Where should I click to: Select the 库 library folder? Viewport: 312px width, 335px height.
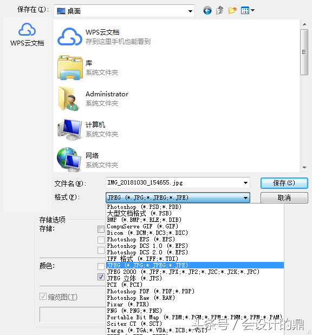88,68
